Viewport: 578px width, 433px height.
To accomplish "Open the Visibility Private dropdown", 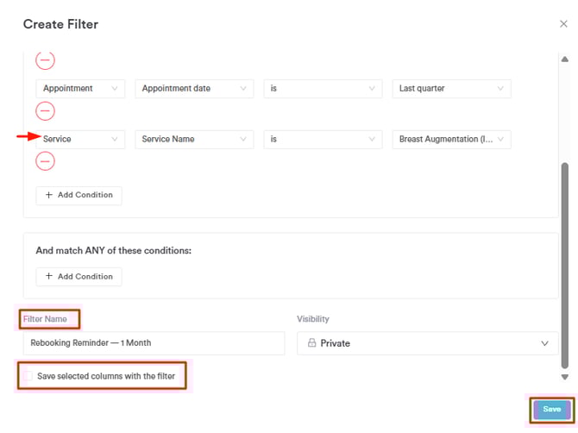I will pyautogui.click(x=427, y=343).
